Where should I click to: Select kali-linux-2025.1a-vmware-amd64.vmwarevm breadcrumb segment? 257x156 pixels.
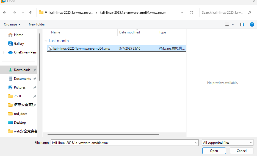(133, 13)
